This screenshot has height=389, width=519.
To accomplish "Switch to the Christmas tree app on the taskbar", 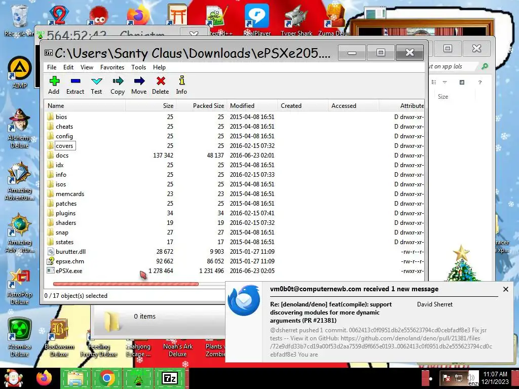I will 138,378.
